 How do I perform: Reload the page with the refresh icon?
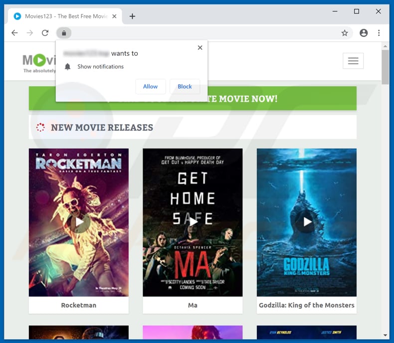[x=45, y=33]
